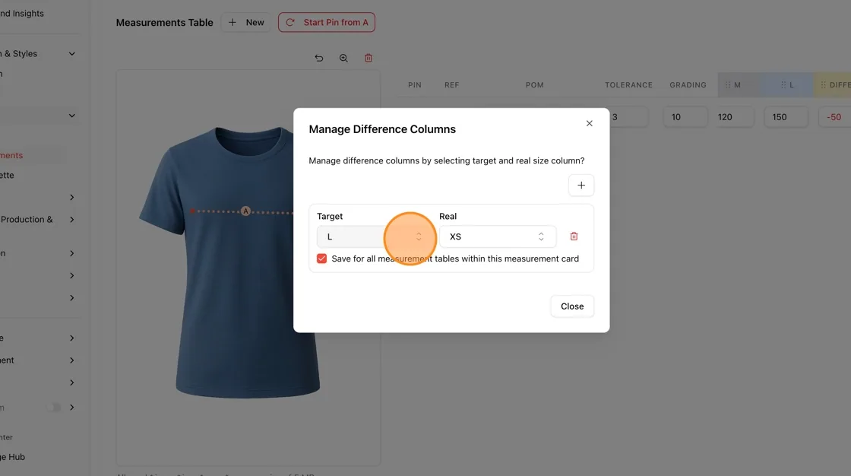Open the Hub item in sidebar
Screen dimensions: 851x476
[13, 457]
